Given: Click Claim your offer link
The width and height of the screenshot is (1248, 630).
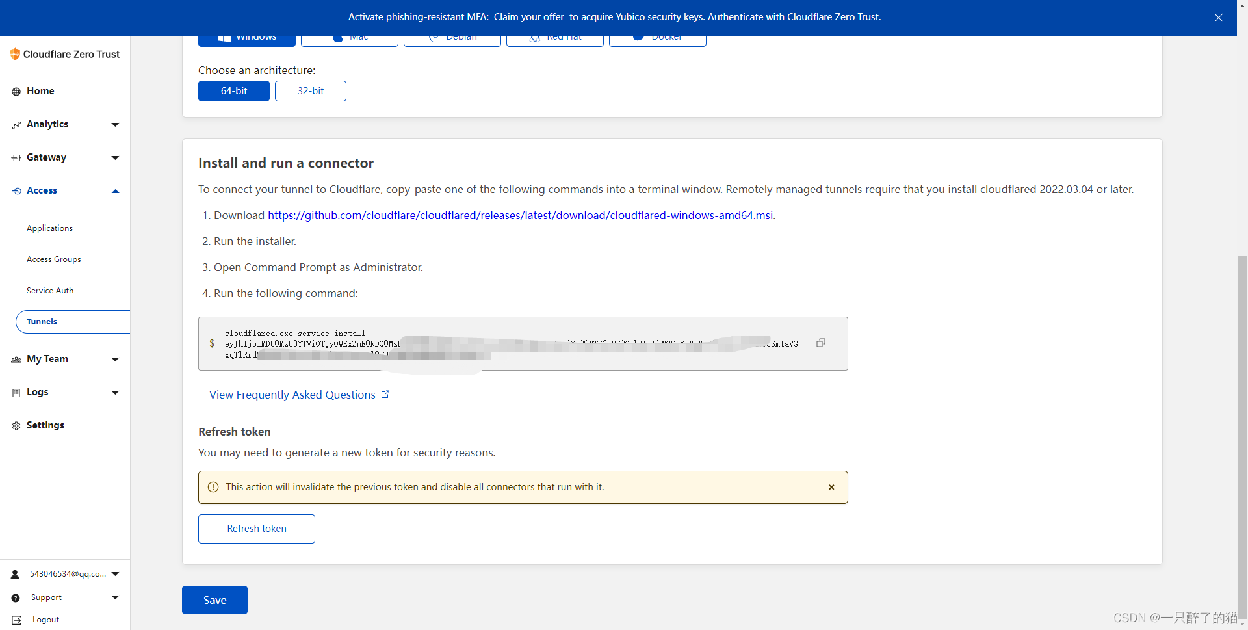Looking at the screenshot, I should click(x=528, y=17).
